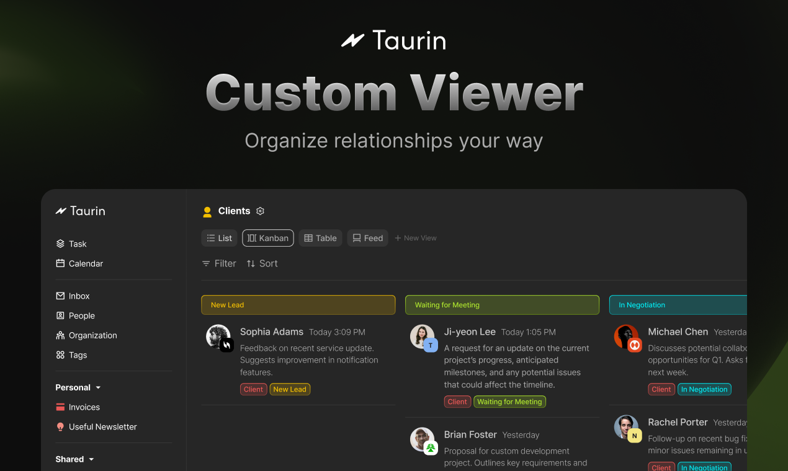The image size is (788, 471).
Task: Click the Organization icon in the sidebar
Action: coord(60,335)
